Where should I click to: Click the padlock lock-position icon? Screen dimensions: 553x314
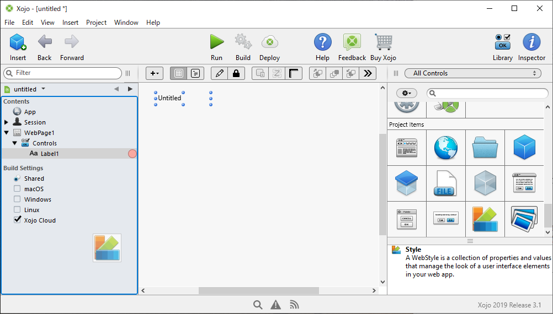(x=236, y=73)
